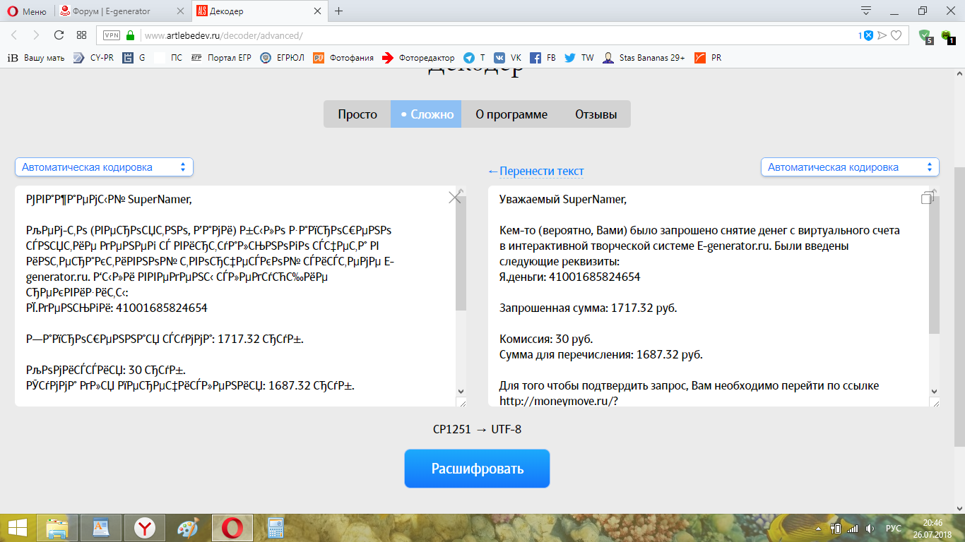The image size is (965, 542).
Task: Open the VK bookmark
Action: 507,58
